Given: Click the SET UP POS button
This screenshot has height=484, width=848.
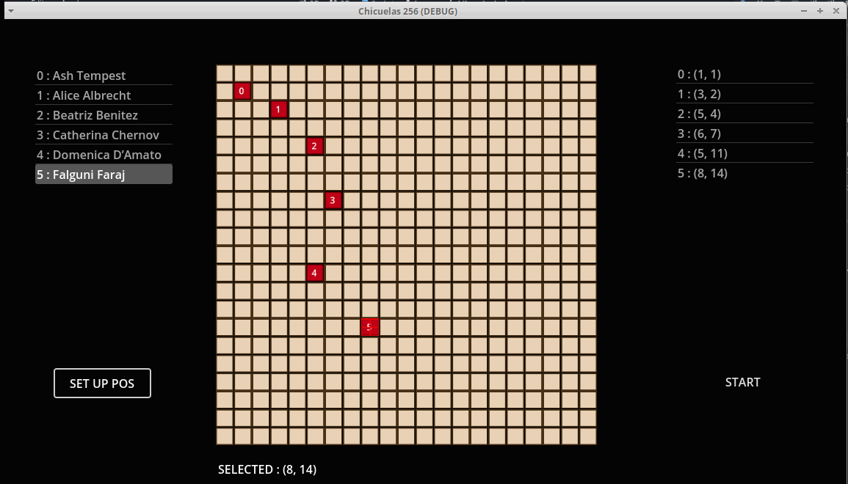Looking at the screenshot, I should point(102,383).
